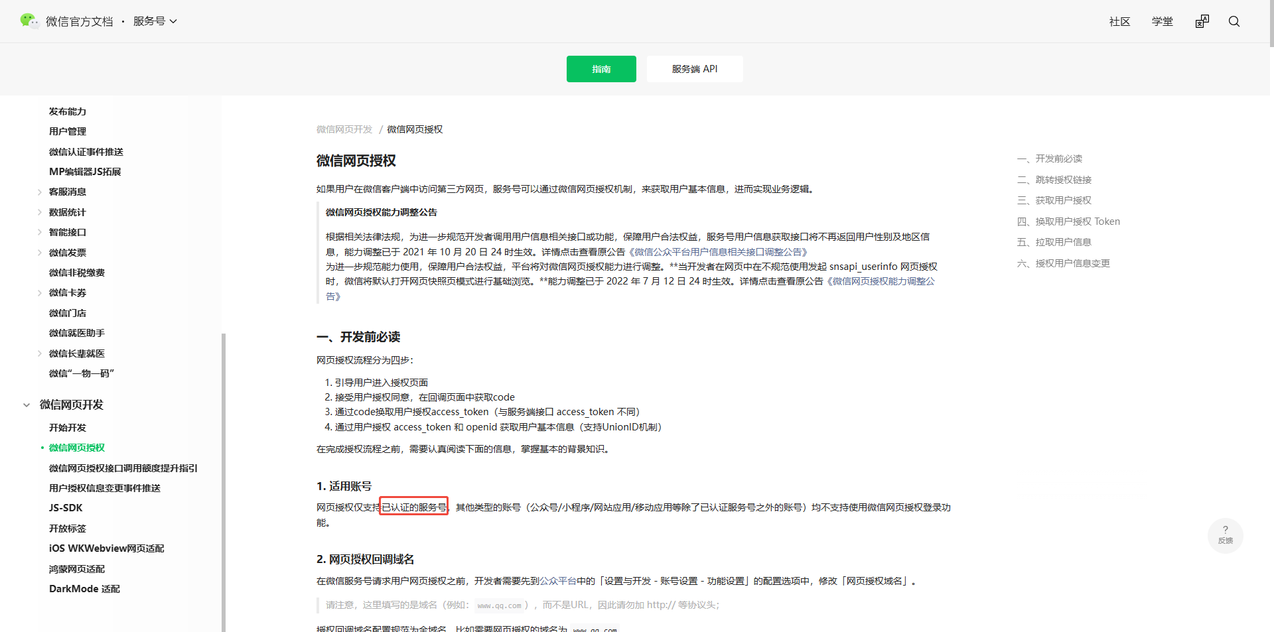Click the WeChat logo icon
Image resolution: width=1274 pixels, height=632 pixels.
coord(29,21)
